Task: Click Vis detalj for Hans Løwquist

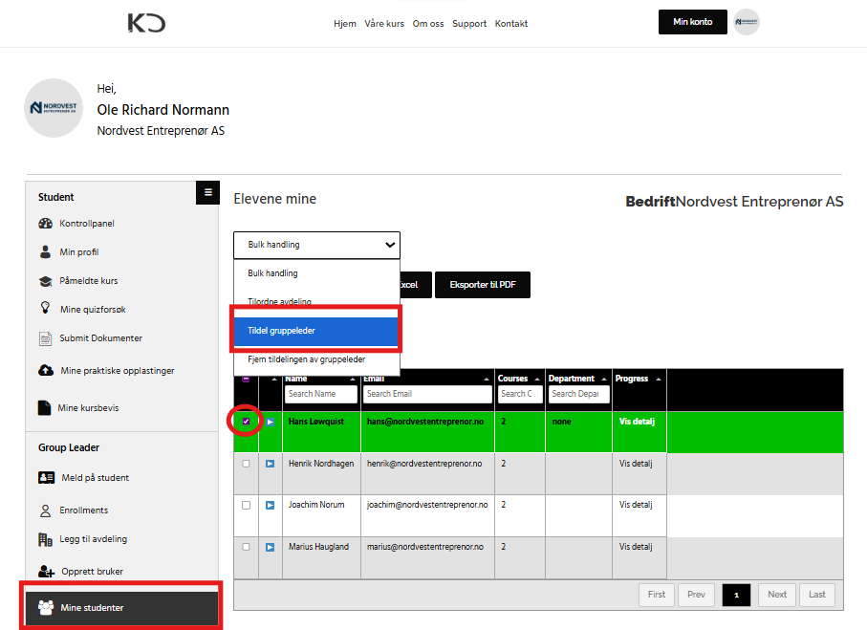Action: (x=637, y=422)
